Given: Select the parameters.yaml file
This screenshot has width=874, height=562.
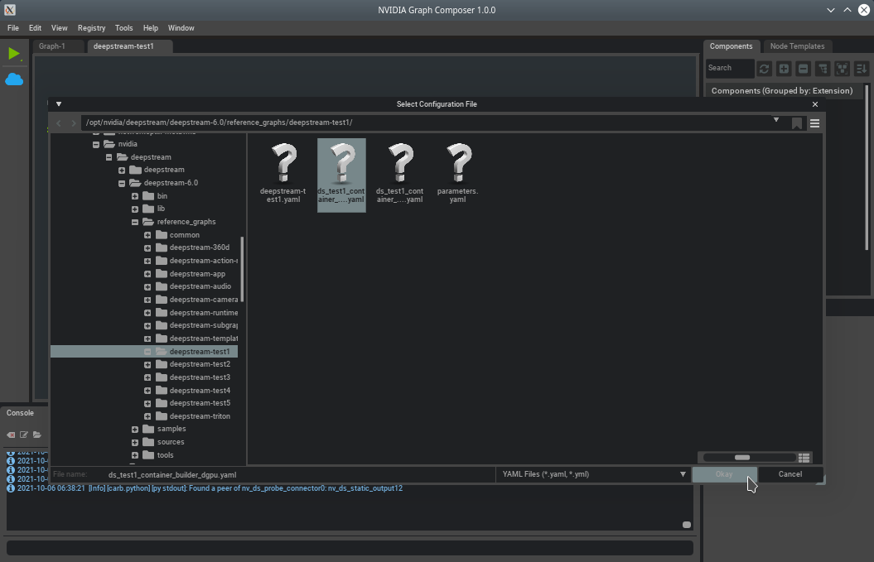Looking at the screenshot, I should click(457, 172).
